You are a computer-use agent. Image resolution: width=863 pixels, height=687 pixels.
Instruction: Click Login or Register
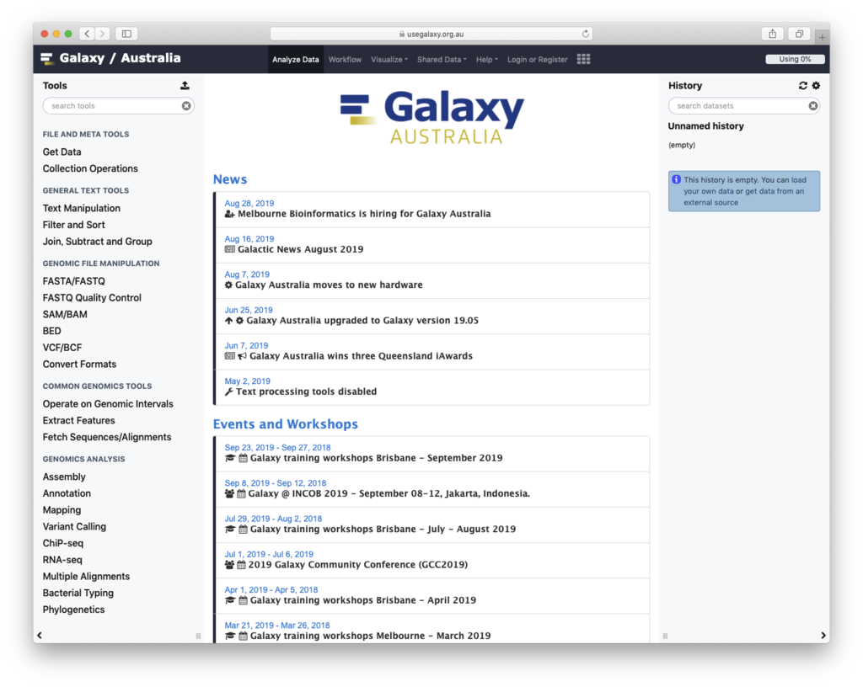[537, 60]
